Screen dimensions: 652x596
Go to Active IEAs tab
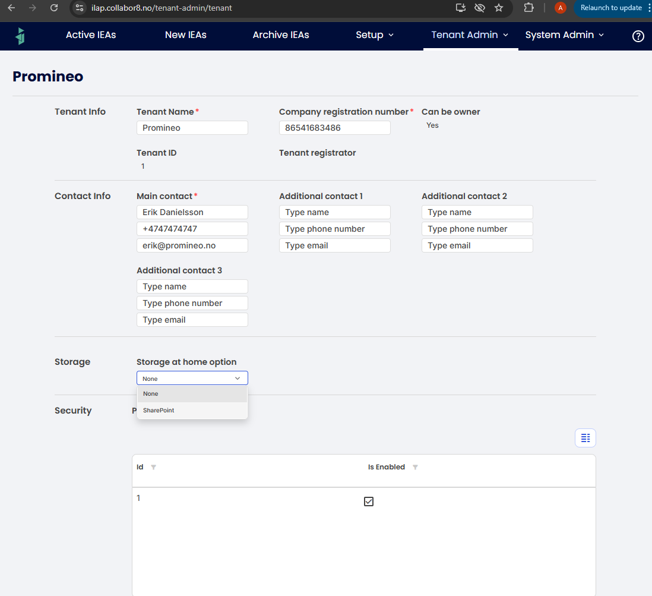(91, 35)
